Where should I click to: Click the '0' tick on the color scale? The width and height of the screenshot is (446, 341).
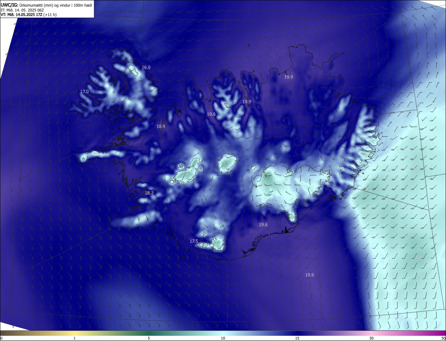tap(1, 338)
